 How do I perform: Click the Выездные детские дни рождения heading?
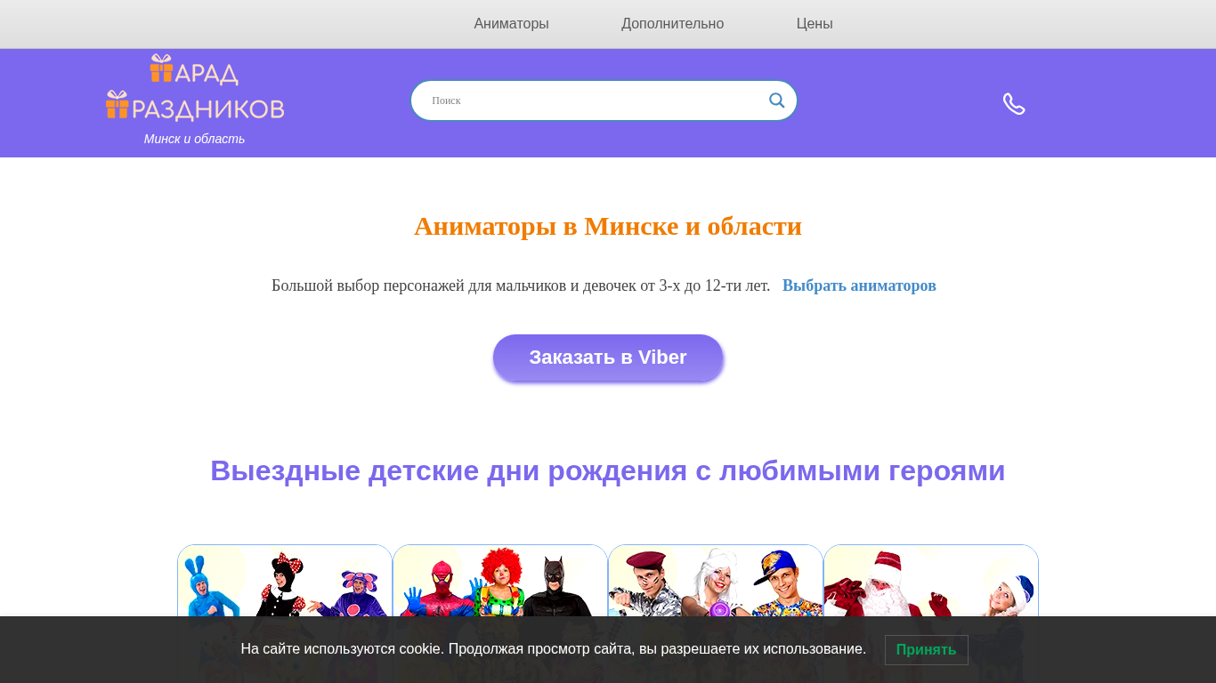[x=608, y=470]
